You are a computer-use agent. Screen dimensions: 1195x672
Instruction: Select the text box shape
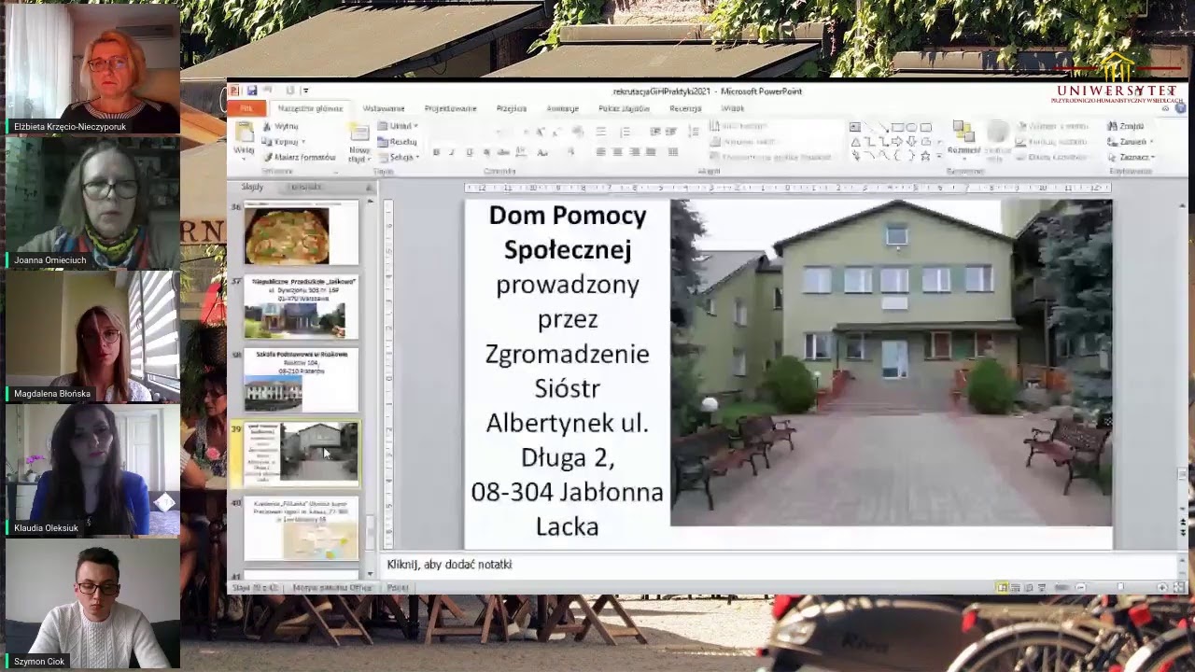pyautogui.click(x=855, y=127)
